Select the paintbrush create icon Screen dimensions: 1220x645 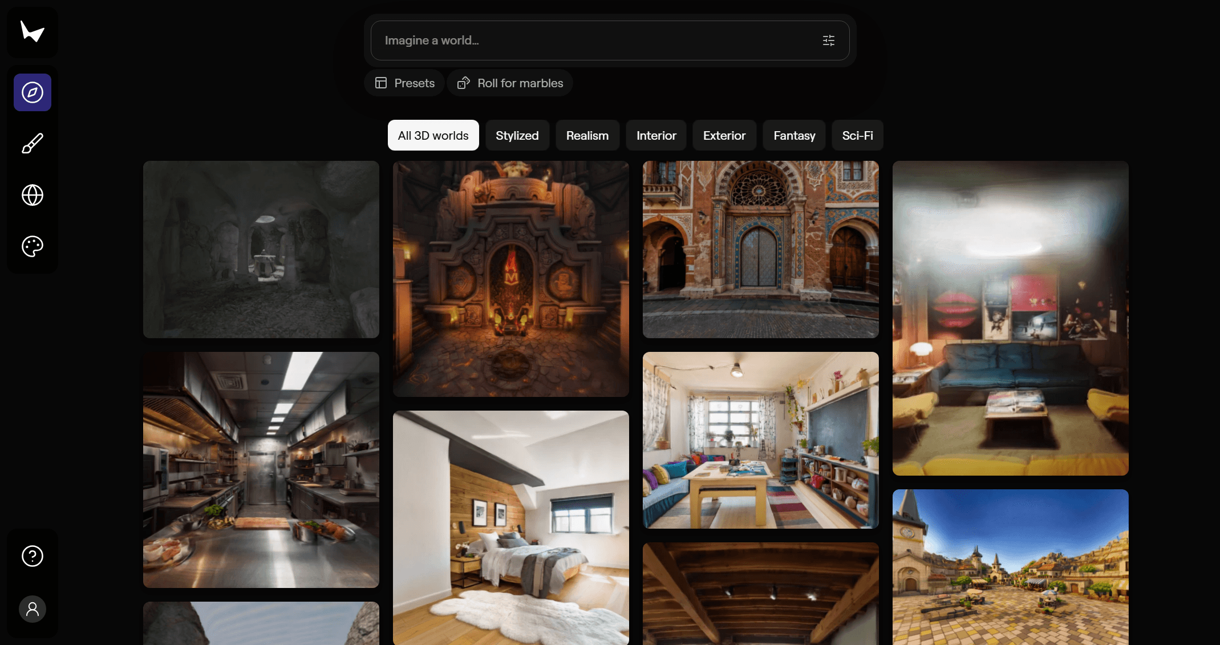tap(33, 144)
